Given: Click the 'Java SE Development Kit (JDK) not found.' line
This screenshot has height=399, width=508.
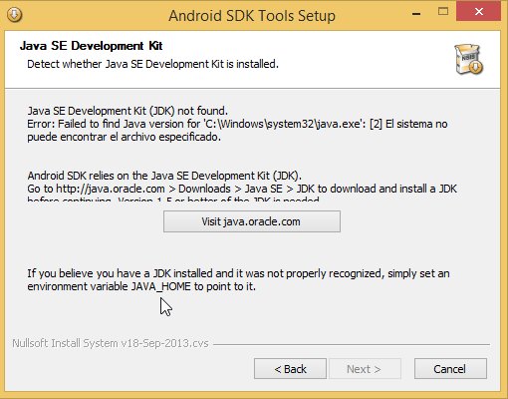Looking at the screenshot, I should tap(127, 111).
